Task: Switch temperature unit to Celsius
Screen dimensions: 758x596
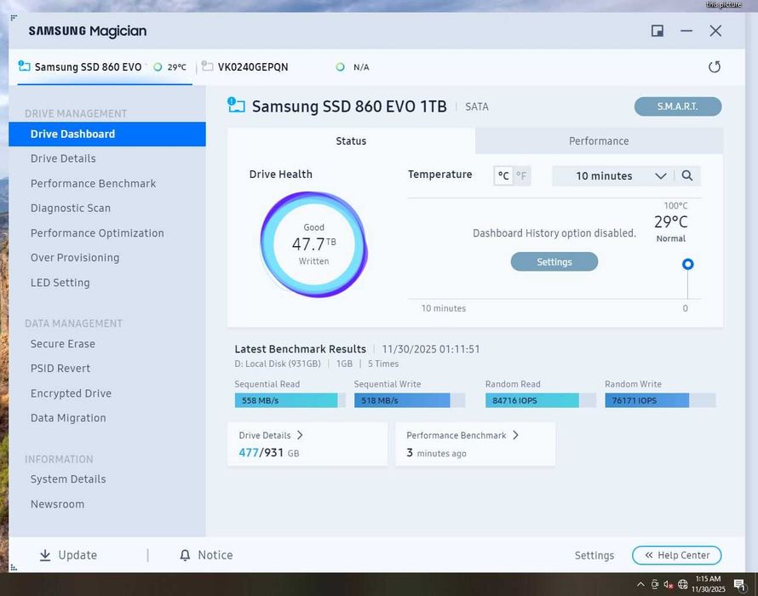Action: coord(503,175)
